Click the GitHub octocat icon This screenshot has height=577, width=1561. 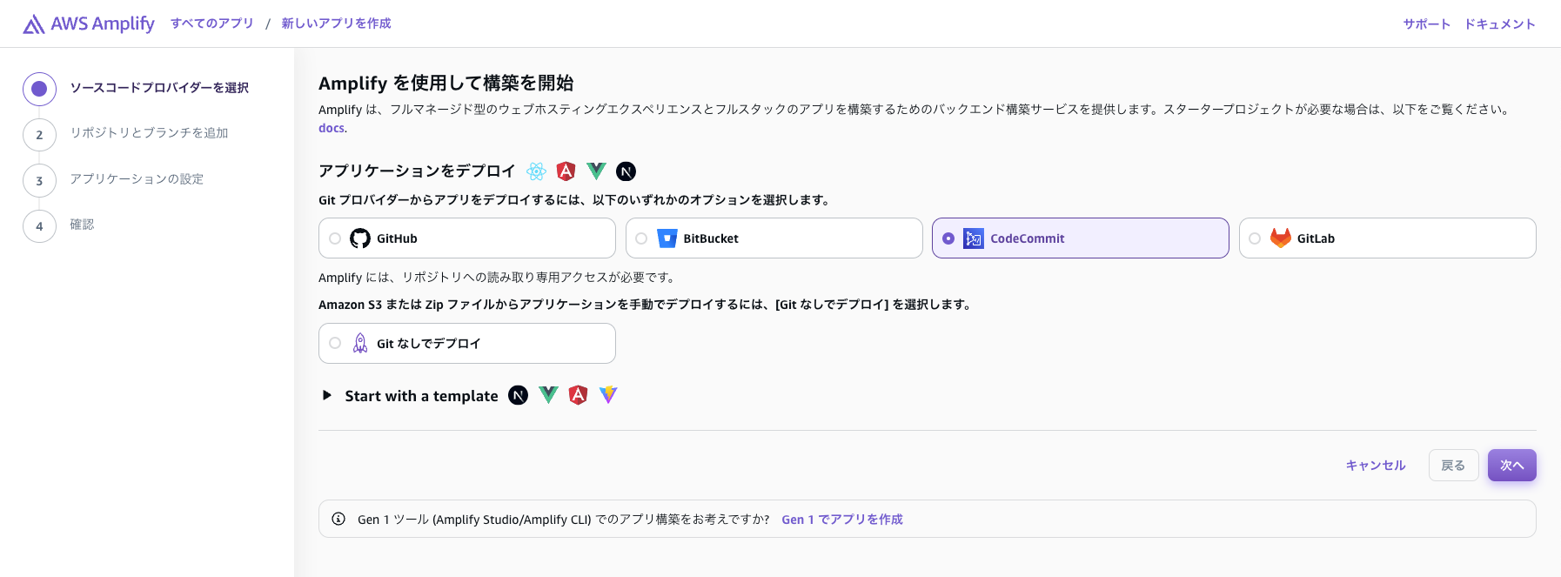click(360, 238)
